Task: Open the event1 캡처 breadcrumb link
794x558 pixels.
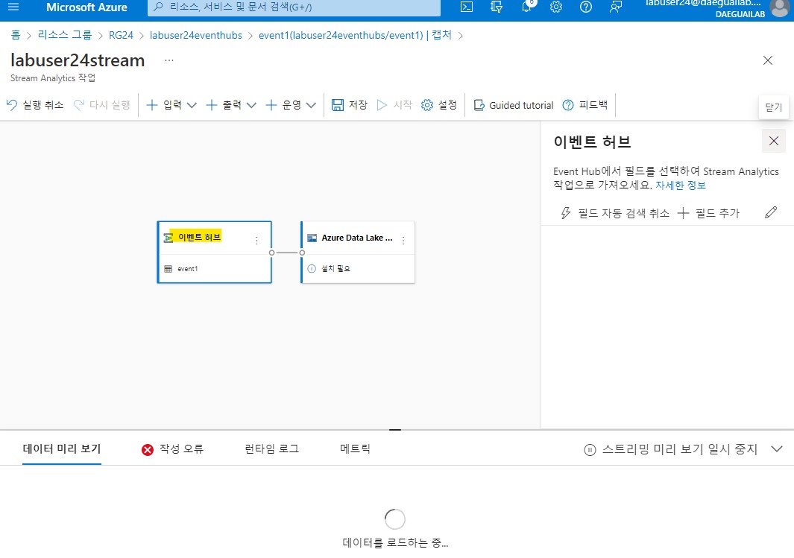Action: [355, 35]
